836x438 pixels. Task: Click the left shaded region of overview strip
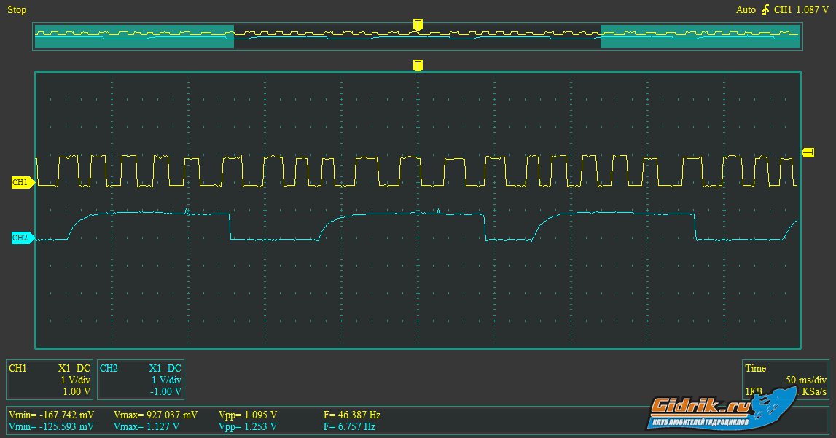point(134,36)
